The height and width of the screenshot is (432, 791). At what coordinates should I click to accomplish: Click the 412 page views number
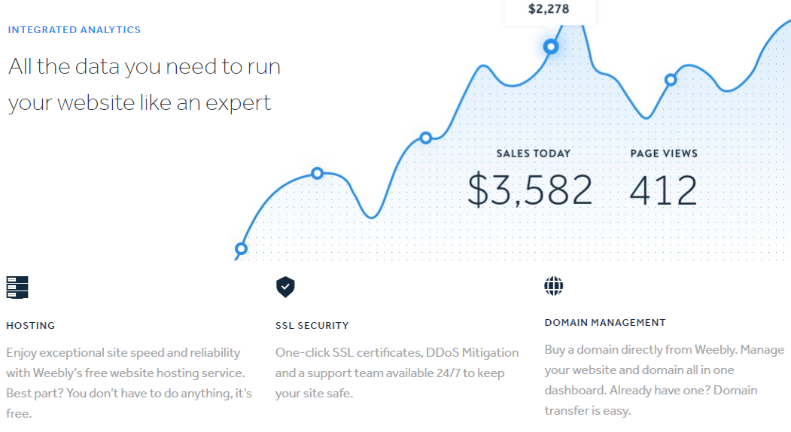pyautogui.click(x=663, y=190)
